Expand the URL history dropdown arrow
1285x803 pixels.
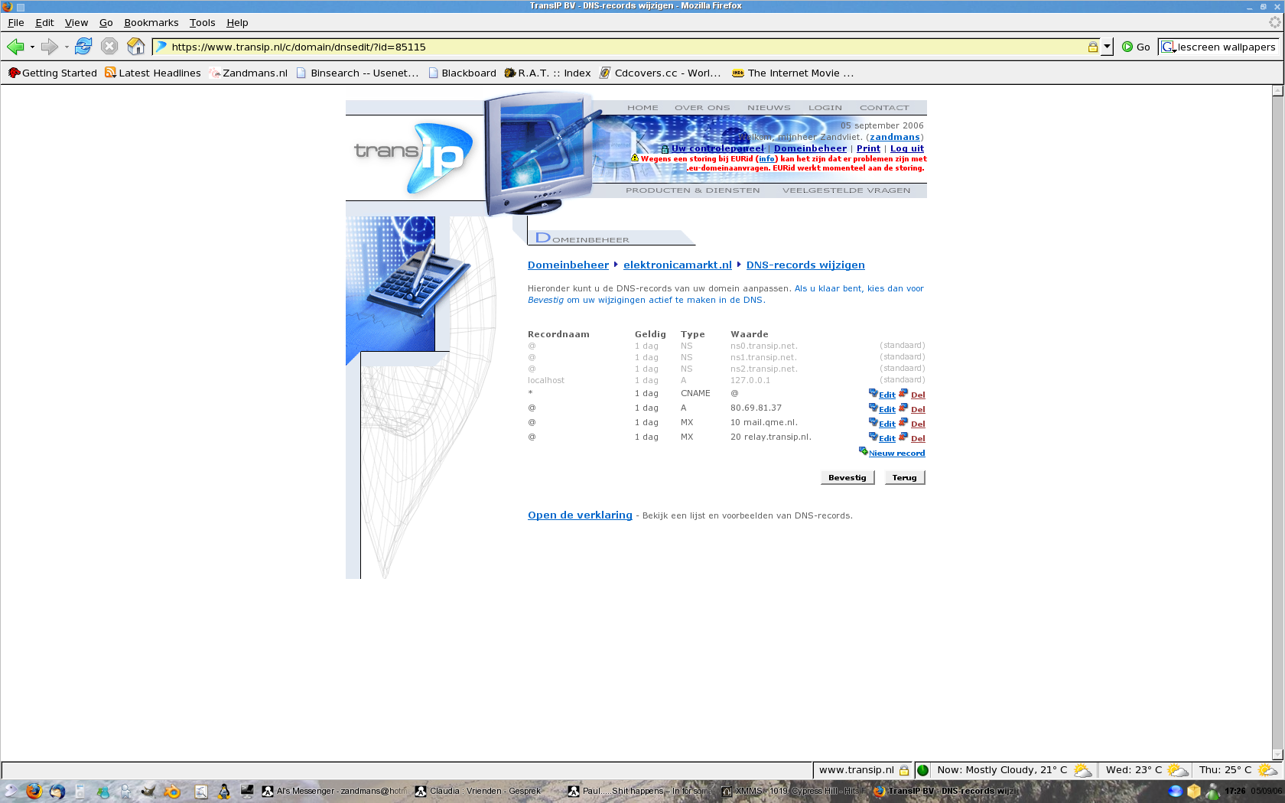[1107, 47]
